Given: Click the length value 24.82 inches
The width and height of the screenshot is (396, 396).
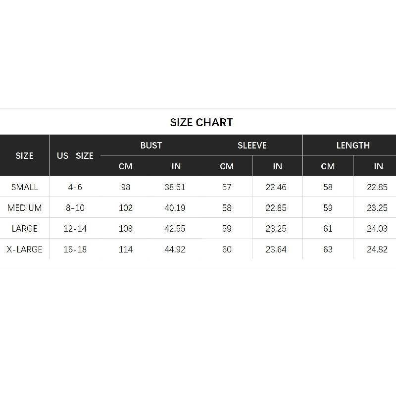Looking at the screenshot, I should pos(377,249).
